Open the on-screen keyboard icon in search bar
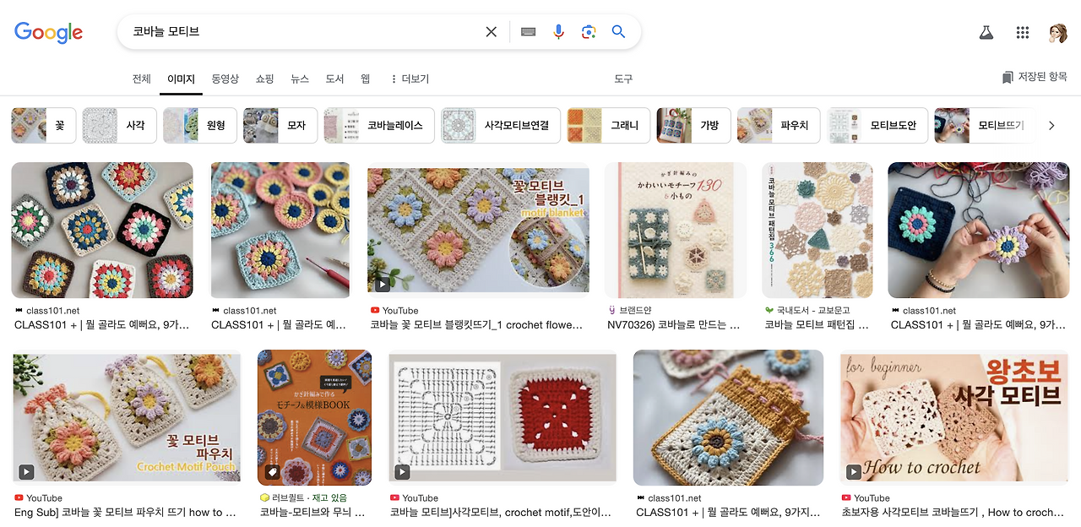This screenshot has height=527, width=1081. 528,31
